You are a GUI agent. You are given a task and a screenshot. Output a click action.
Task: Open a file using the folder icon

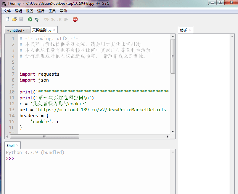click(14, 19)
